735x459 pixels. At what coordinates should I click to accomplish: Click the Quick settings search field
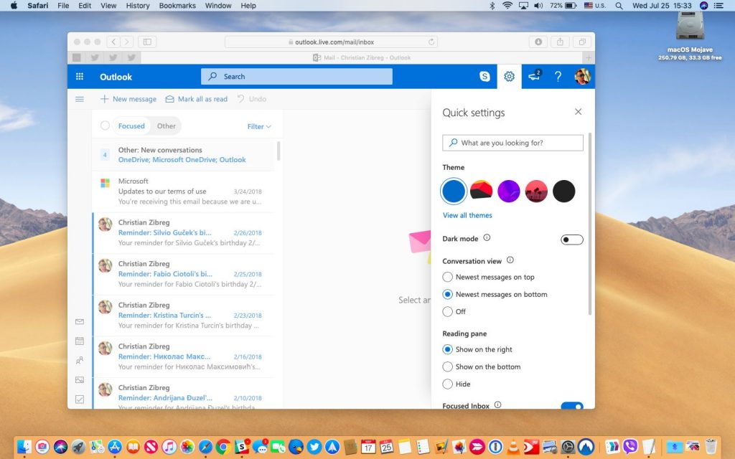(512, 142)
